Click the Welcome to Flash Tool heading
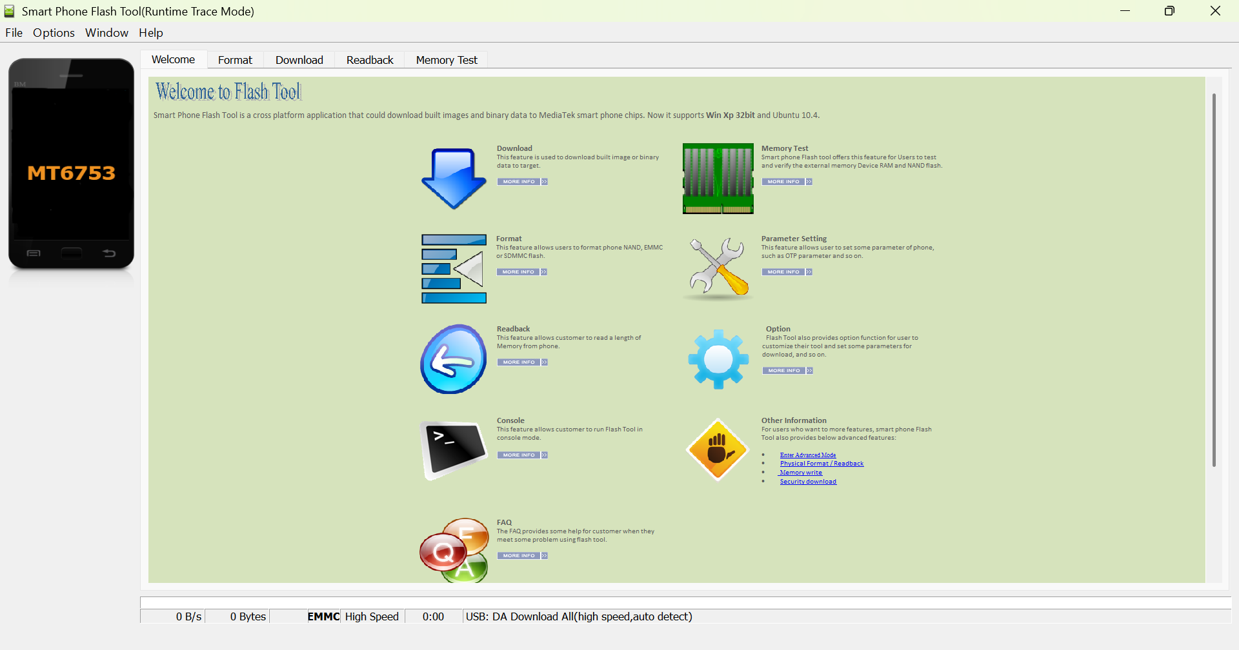 pyautogui.click(x=228, y=92)
